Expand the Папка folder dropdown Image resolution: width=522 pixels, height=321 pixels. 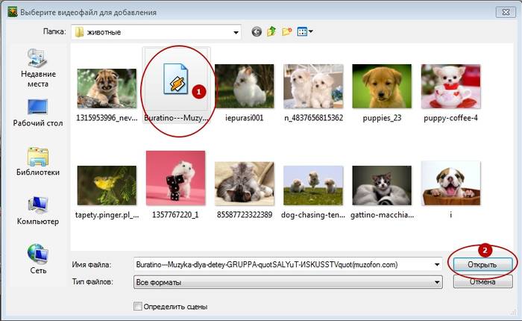tap(236, 32)
